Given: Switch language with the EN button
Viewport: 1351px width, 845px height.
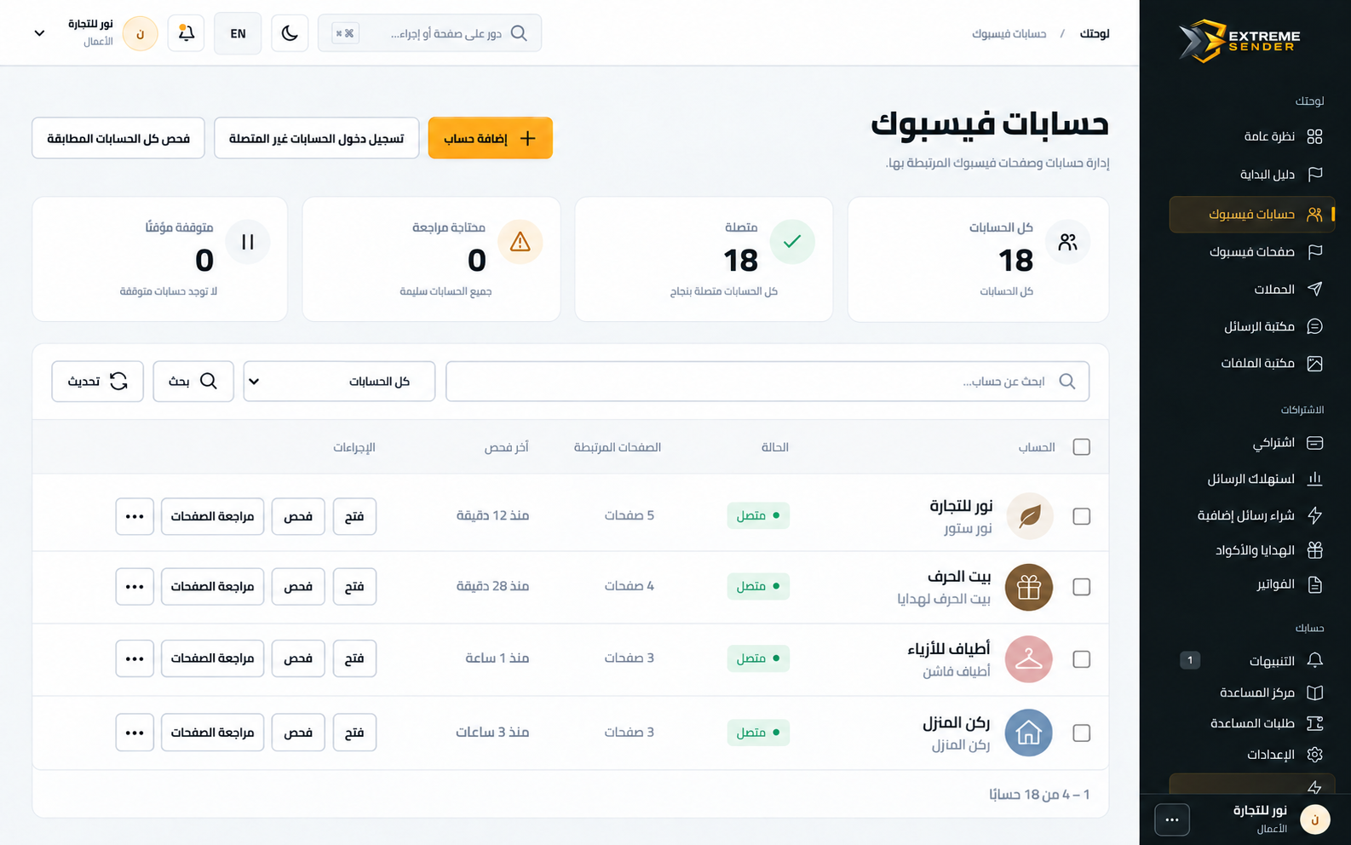Looking at the screenshot, I should tap(238, 33).
